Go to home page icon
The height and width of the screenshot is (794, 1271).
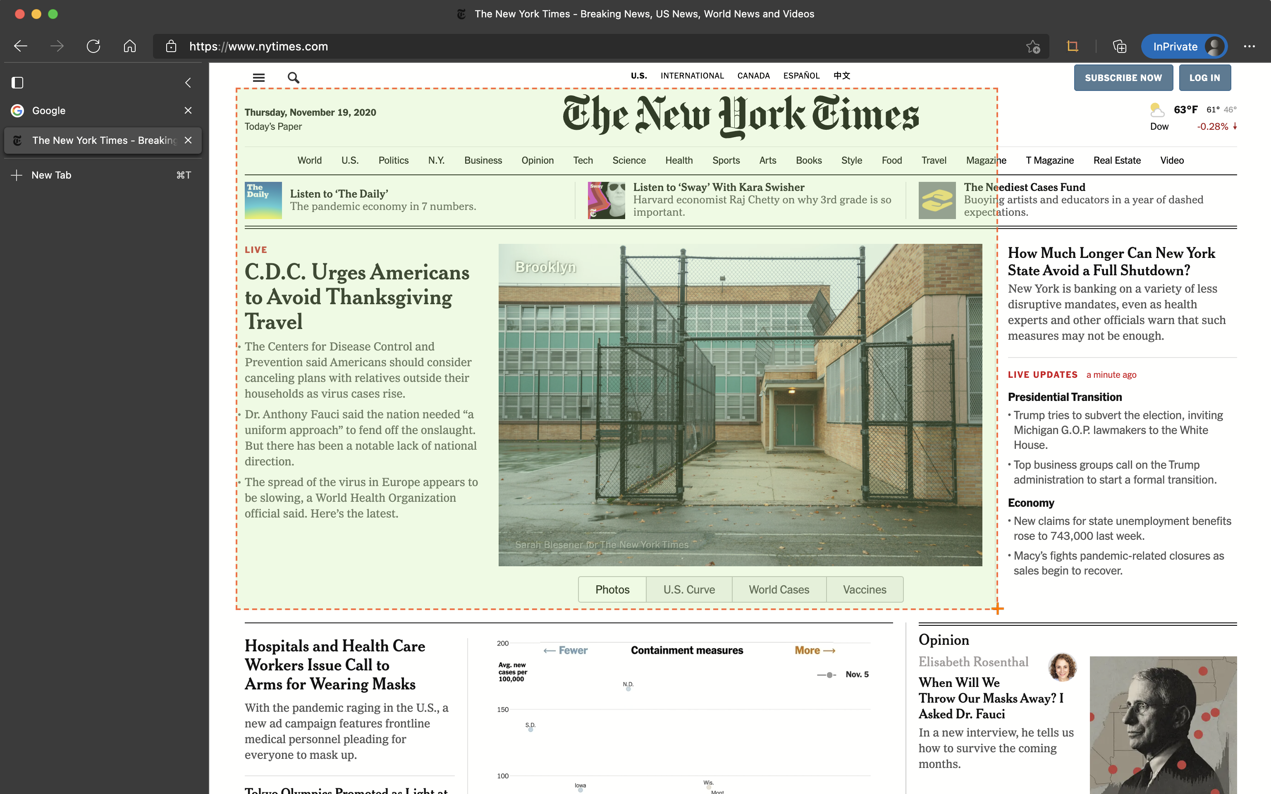pyautogui.click(x=130, y=46)
